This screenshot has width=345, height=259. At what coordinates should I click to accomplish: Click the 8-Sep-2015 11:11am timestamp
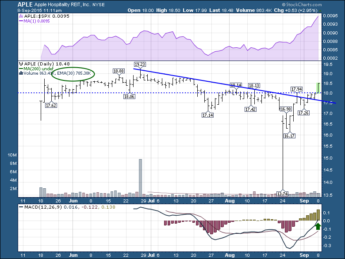click(x=40, y=10)
